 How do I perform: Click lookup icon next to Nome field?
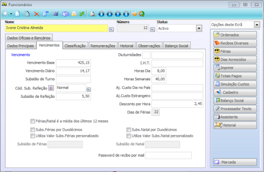tap(111, 29)
